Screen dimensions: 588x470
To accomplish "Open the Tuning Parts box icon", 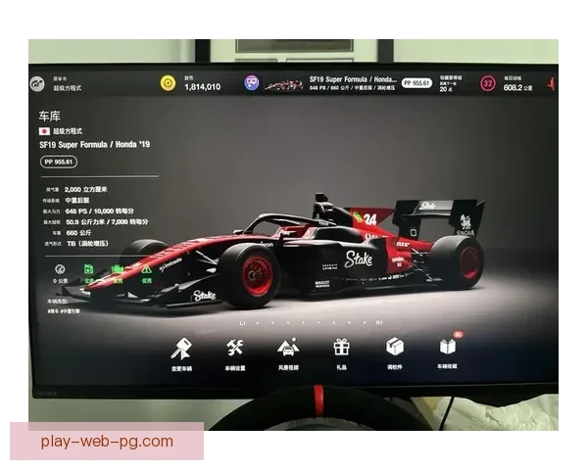I will tap(395, 347).
